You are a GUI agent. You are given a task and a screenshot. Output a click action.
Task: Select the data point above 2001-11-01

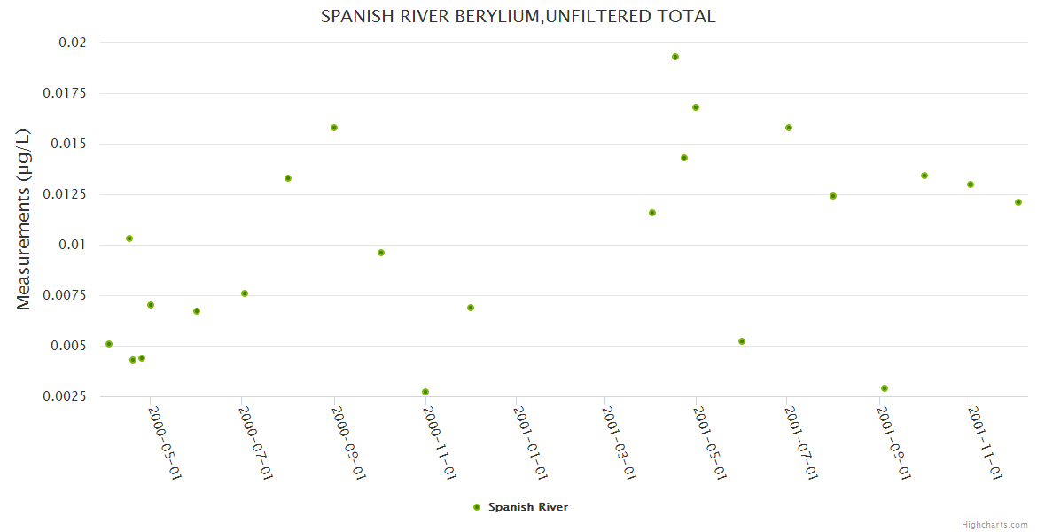(x=971, y=184)
